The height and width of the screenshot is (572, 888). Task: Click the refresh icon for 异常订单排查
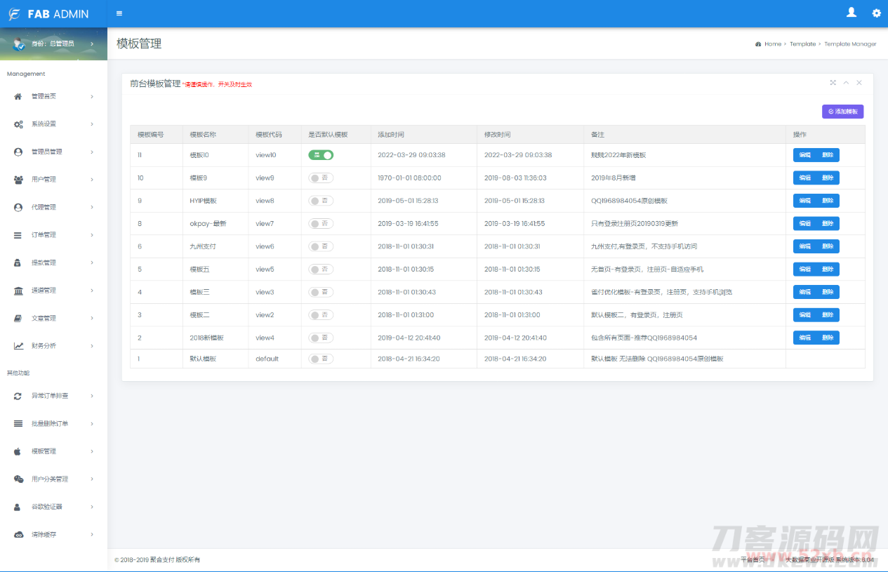[x=18, y=396]
